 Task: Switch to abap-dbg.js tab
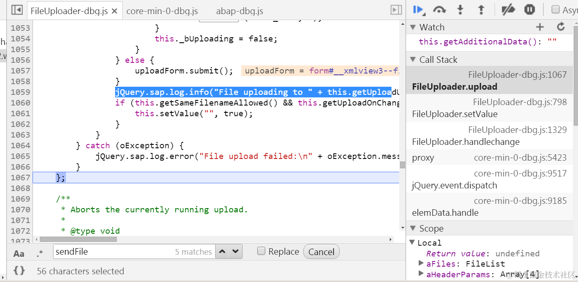[x=240, y=11]
